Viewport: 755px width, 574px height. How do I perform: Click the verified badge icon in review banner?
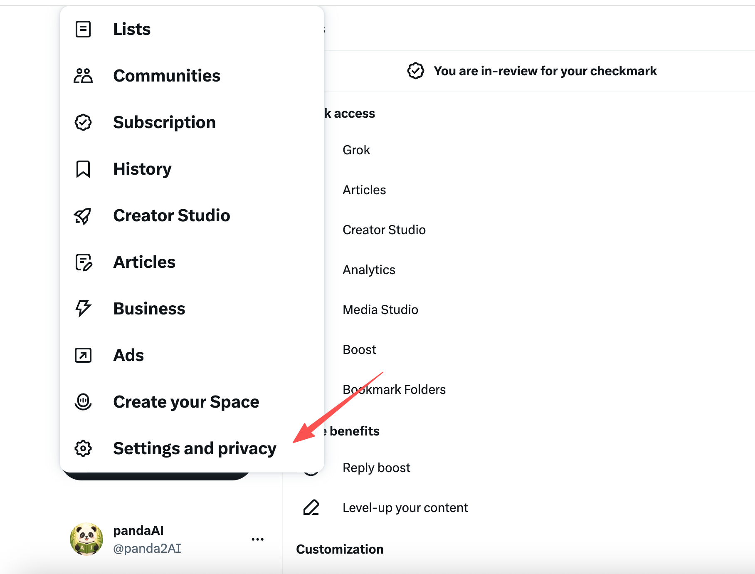(x=416, y=71)
